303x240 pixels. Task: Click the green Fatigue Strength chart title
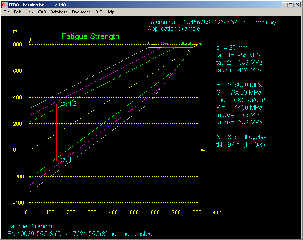click(x=90, y=36)
